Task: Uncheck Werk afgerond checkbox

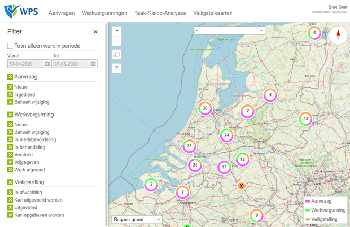Action: [x=10, y=170]
